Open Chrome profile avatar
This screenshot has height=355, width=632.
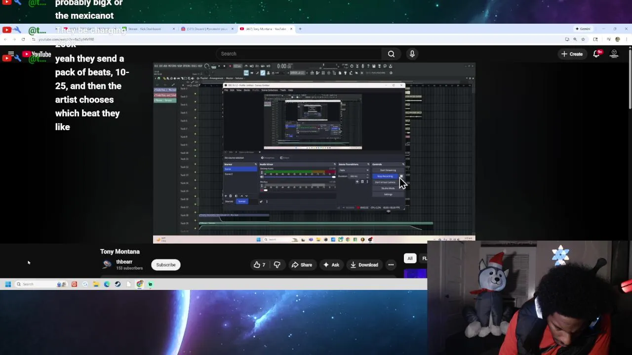click(618, 39)
